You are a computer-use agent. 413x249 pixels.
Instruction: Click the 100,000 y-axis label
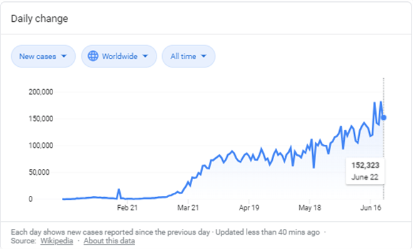click(41, 145)
